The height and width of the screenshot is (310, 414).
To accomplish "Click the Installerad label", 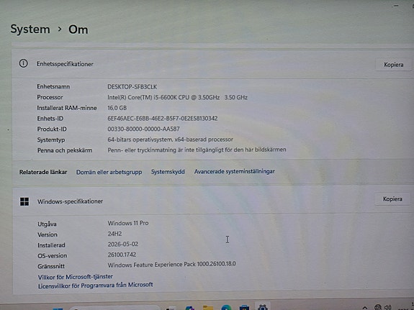I will (51, 245).
